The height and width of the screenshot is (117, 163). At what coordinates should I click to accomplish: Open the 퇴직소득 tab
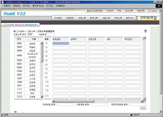[x=94, y=18]
